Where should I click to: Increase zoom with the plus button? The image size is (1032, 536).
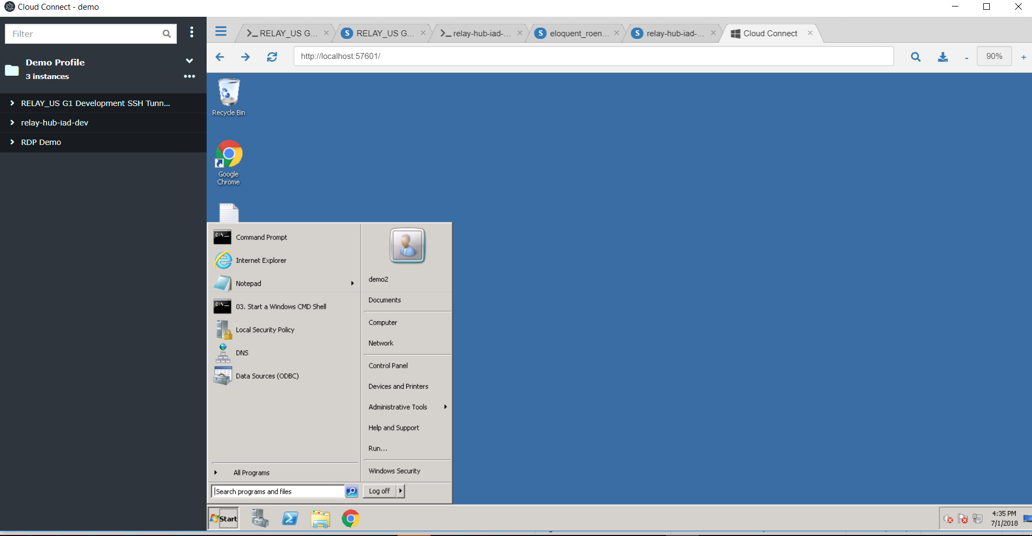(1023, 57)
